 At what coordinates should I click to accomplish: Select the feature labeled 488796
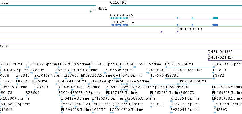pos(172,76)
